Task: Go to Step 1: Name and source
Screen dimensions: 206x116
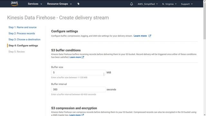Action: tap(23, 27)
